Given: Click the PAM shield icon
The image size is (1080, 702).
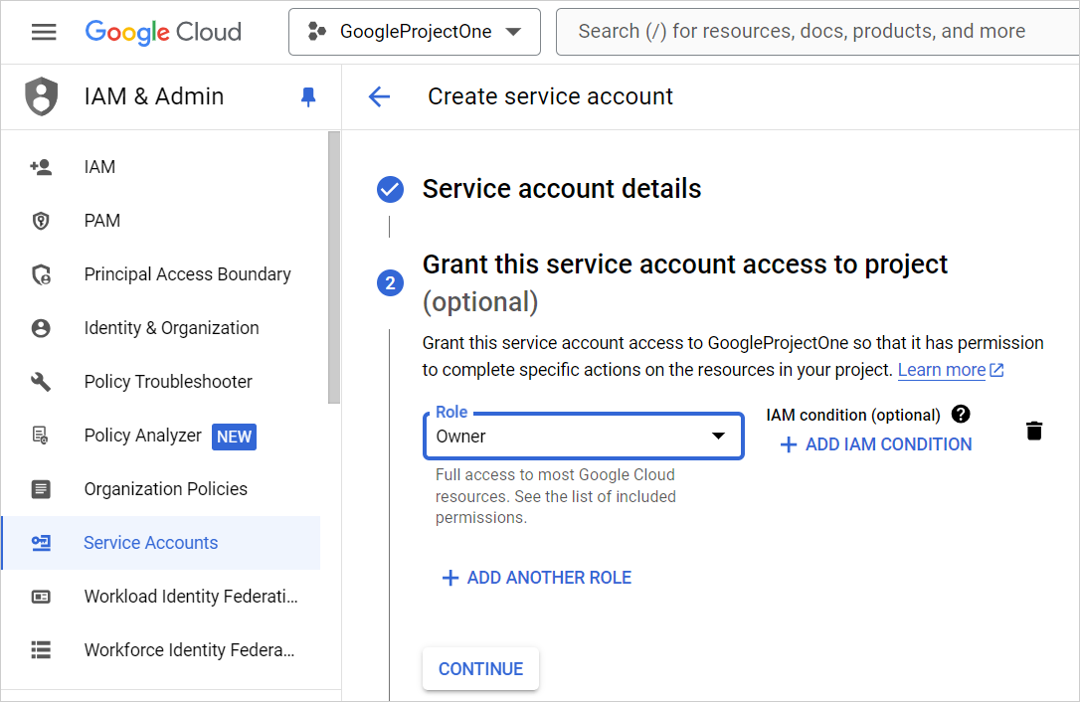Looking at the screenshot, I should 41,221.
